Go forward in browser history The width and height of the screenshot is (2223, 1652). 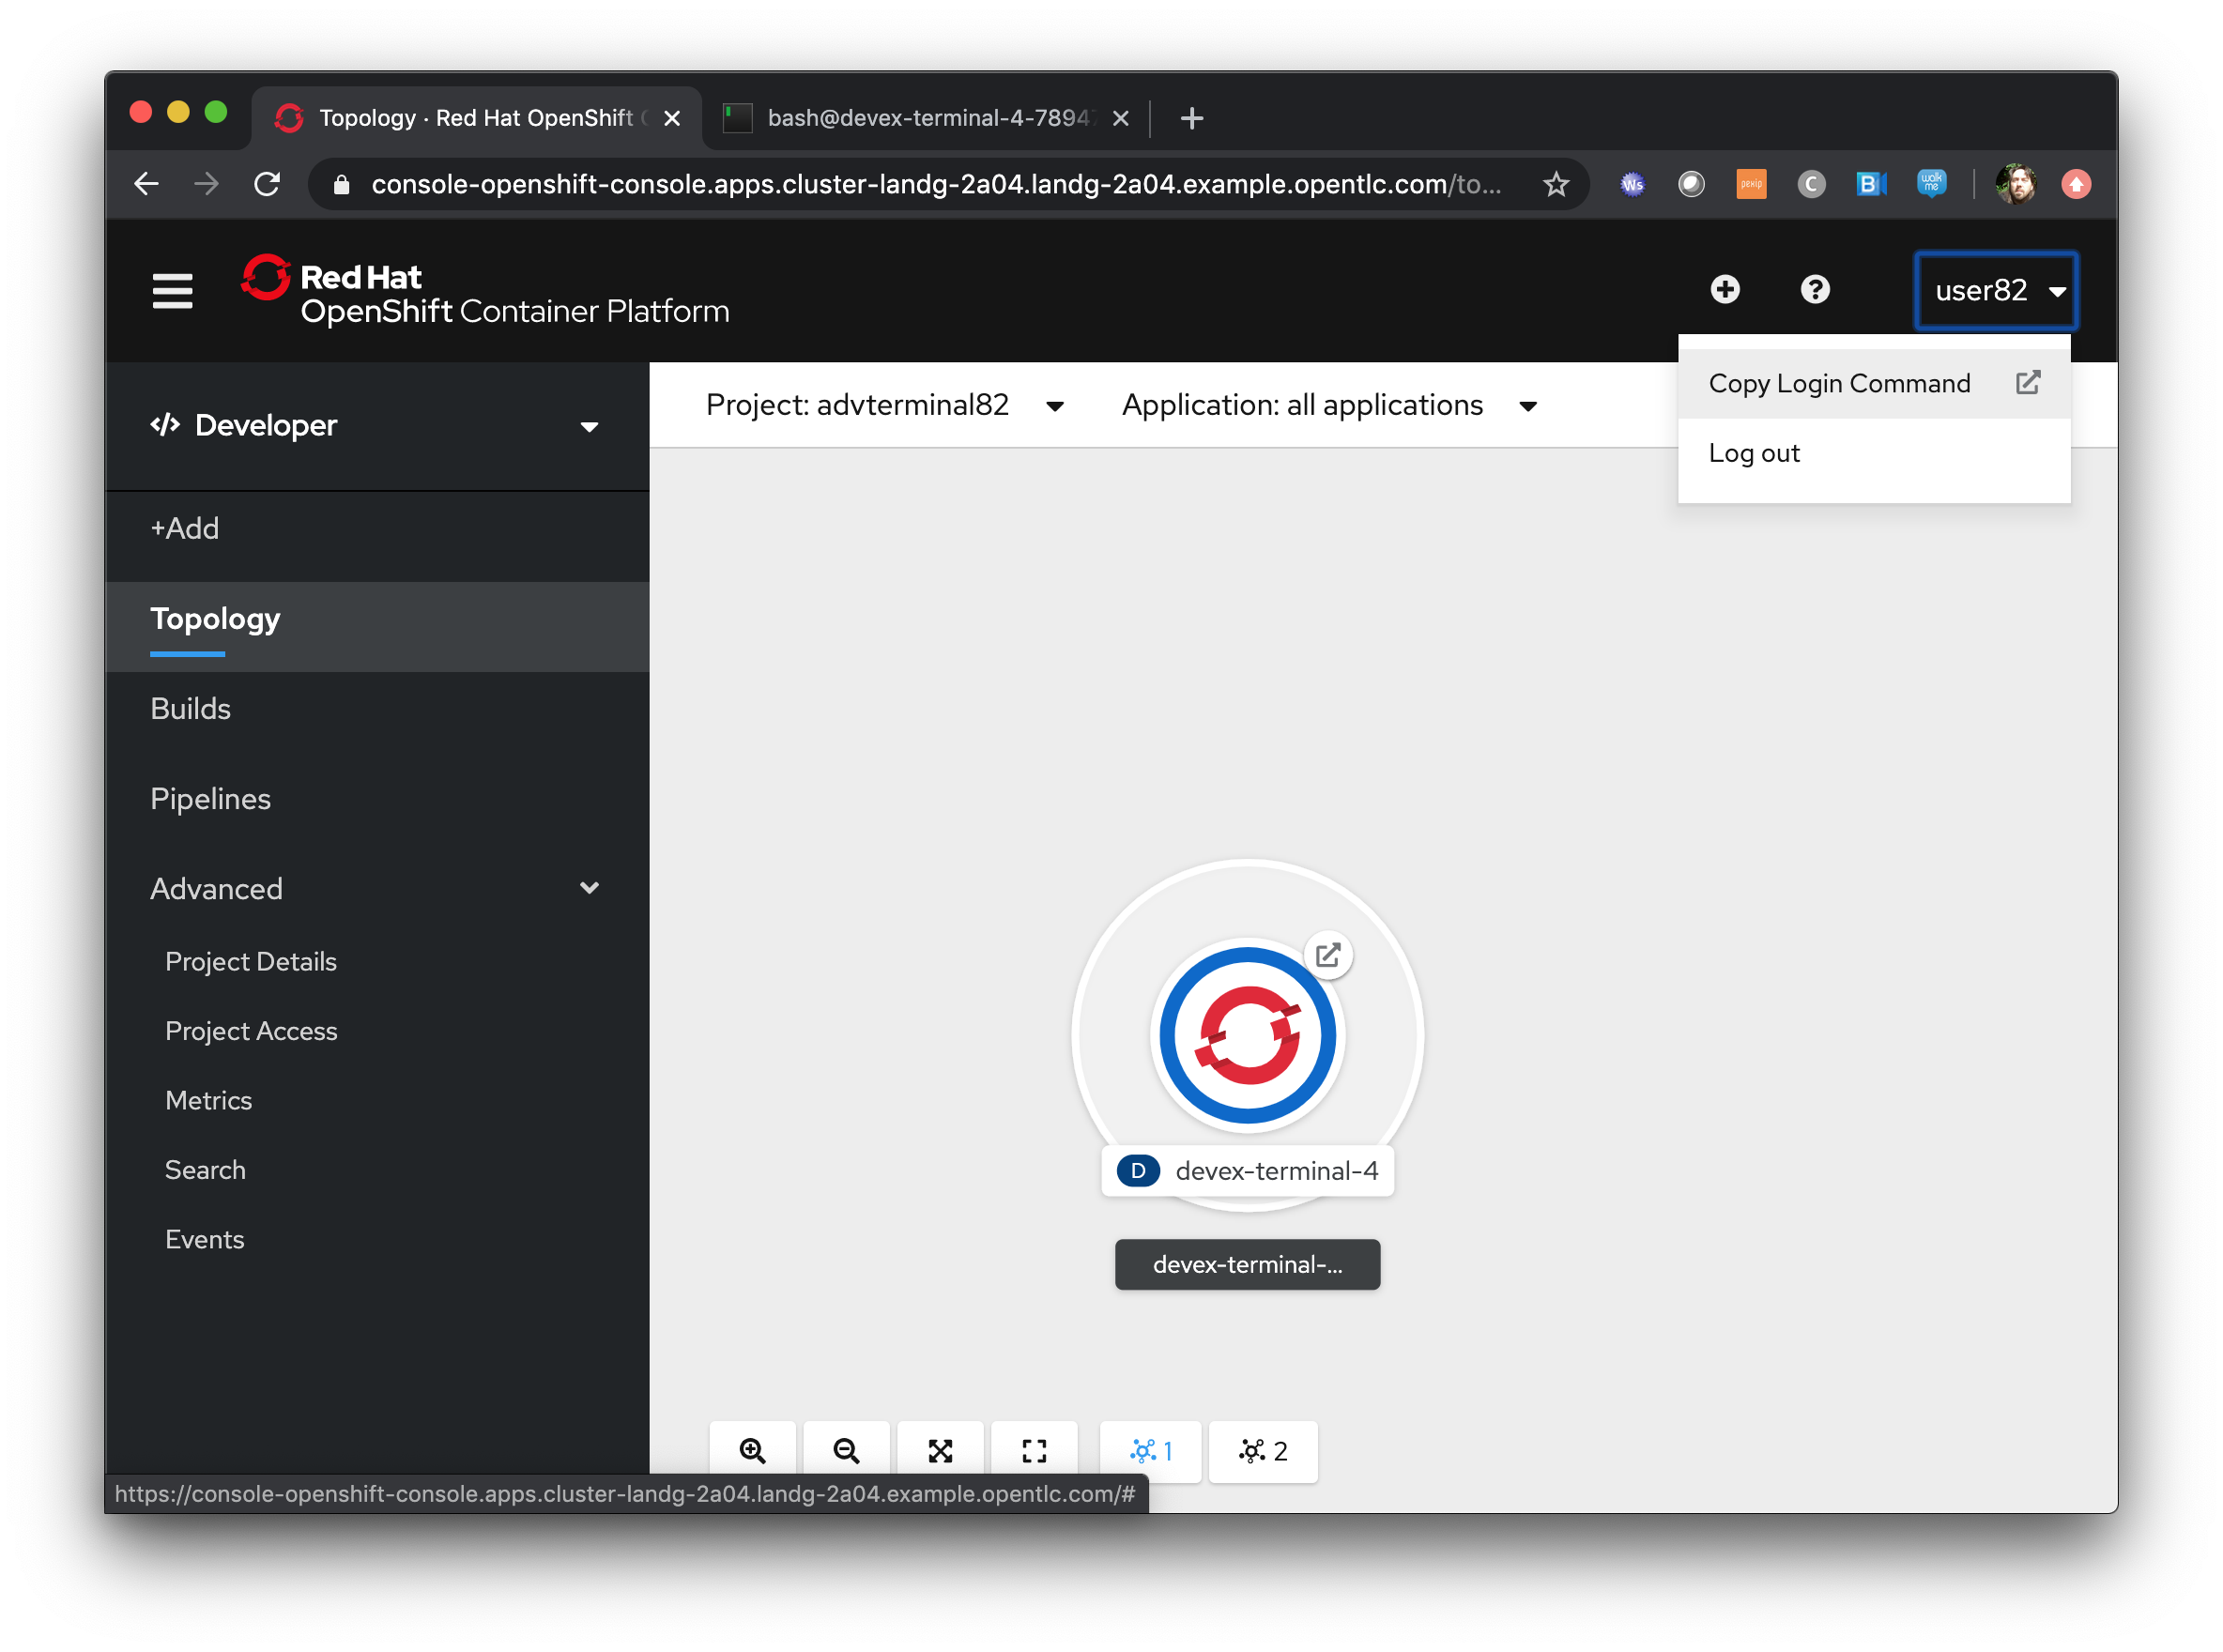coord(206,184)
